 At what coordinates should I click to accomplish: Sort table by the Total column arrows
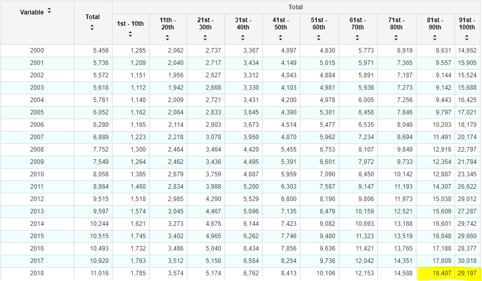(92, 27)
